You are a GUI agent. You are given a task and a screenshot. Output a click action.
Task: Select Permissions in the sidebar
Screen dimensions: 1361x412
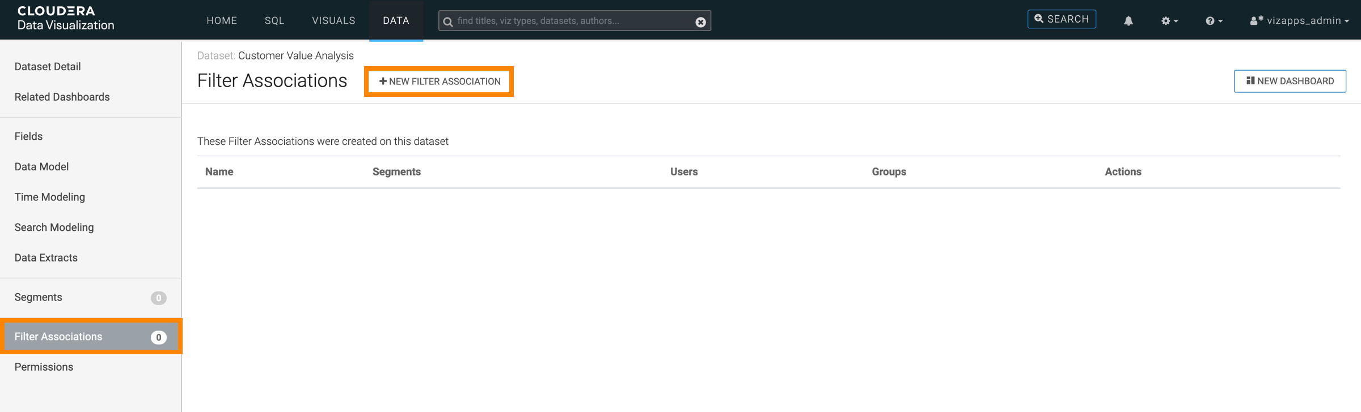pyautogui.click(x=44, y=367)
